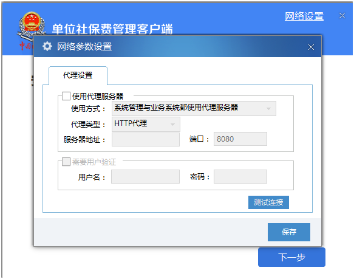Click the 网络参数设置 dialog title text
Screen dimensions: 354x279
pos(84,47)
